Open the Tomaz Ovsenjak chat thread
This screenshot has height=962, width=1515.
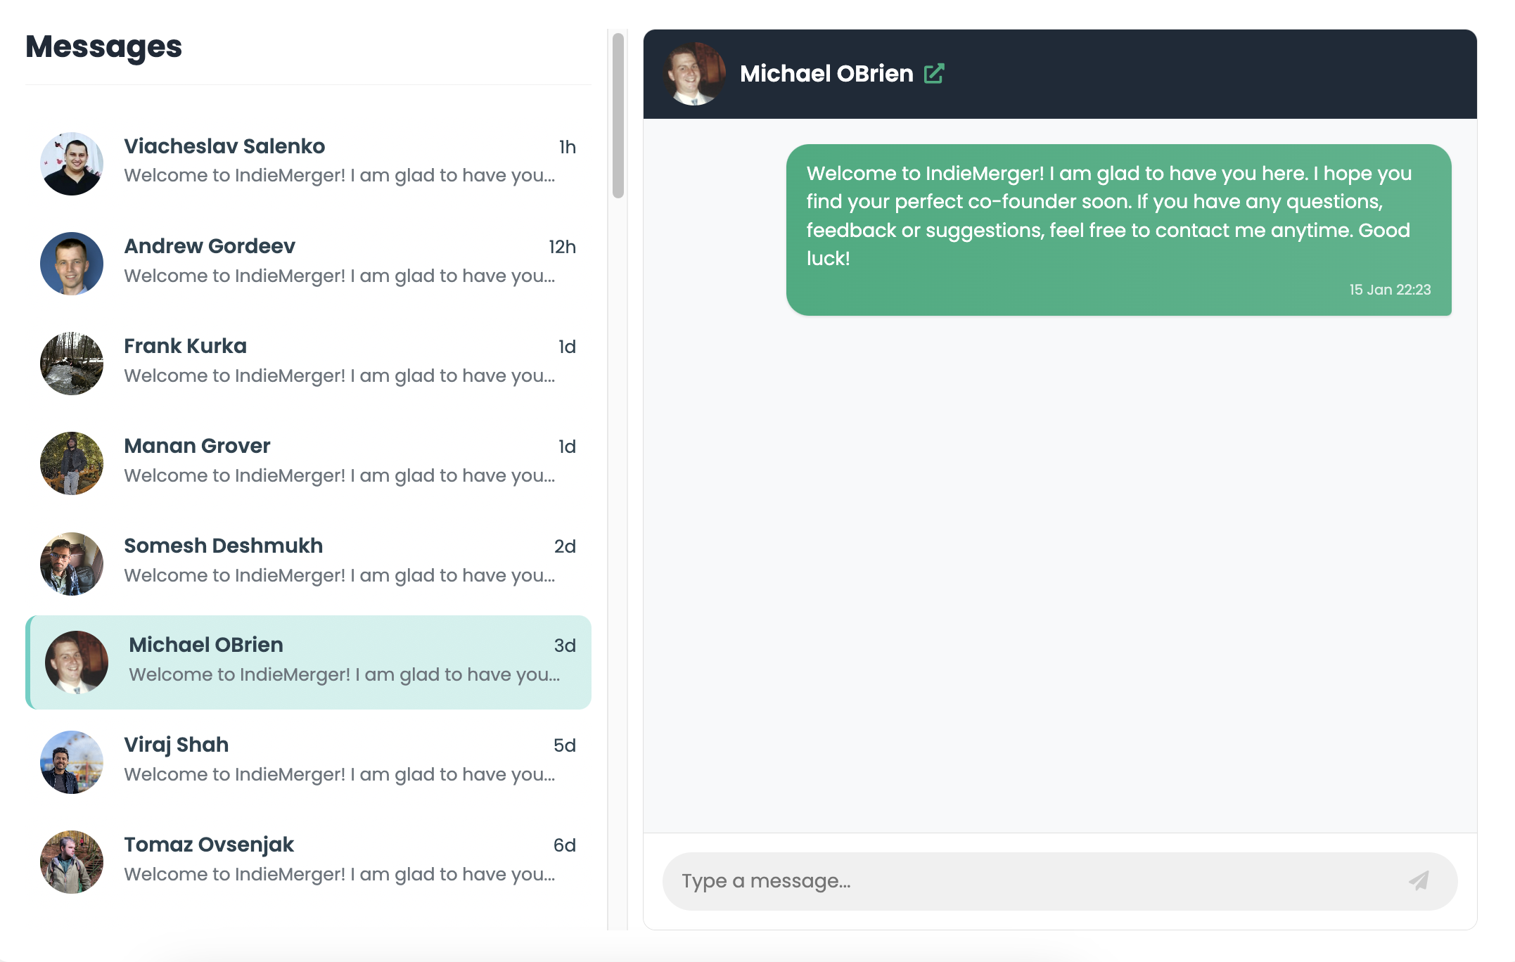(x=309, y=859)
